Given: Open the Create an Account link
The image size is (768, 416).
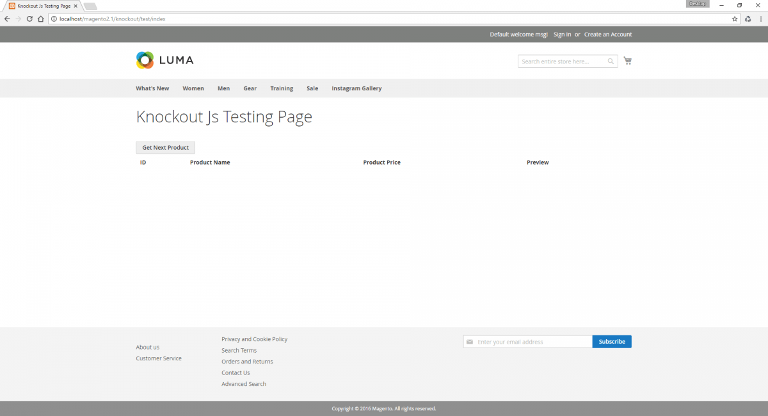Looking at the screenshot, I should point(607,35).
